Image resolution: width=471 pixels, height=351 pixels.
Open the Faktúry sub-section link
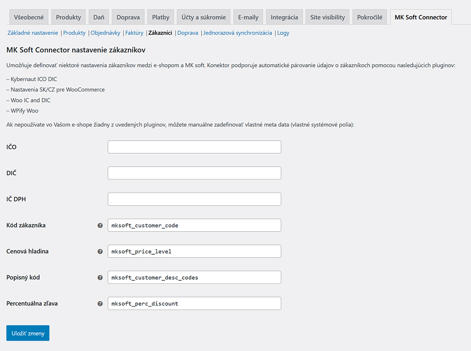134,33
